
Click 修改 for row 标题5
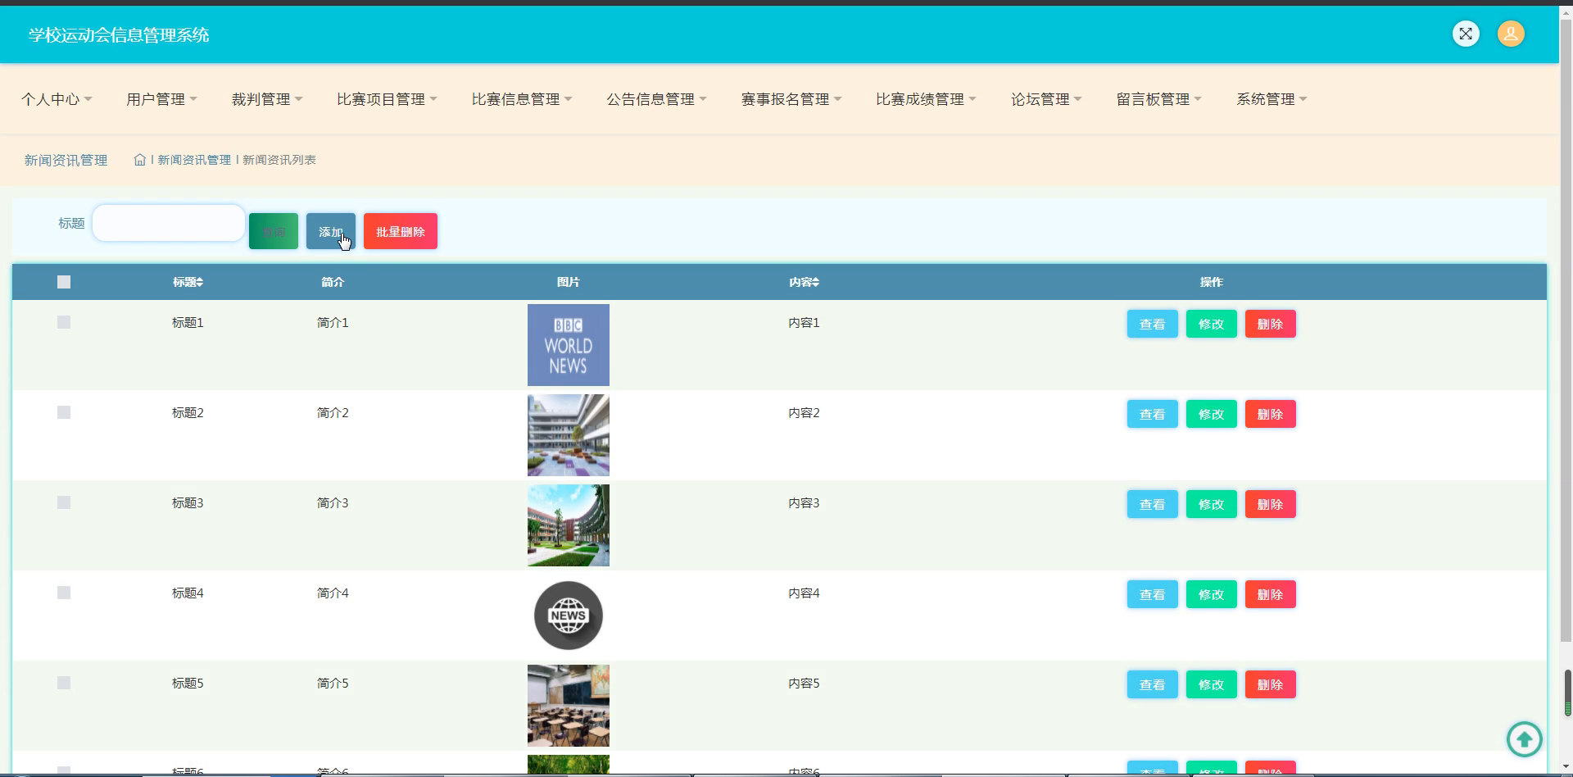(1212, 684)
